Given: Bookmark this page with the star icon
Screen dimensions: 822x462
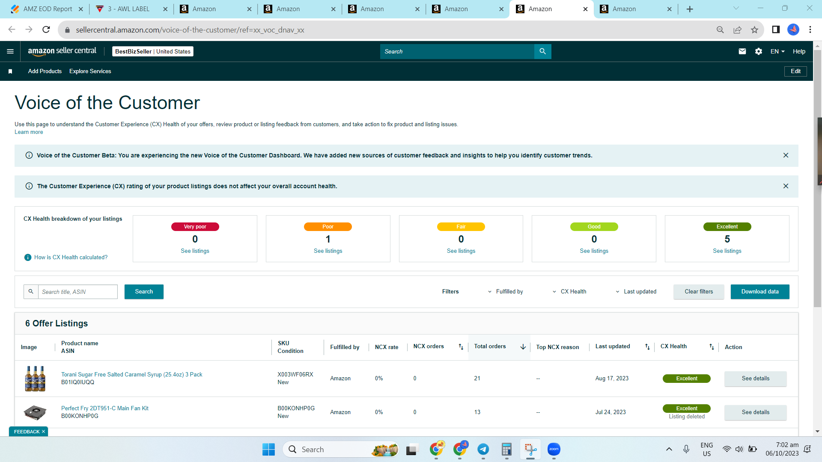Looking at the screenshot, I should 754,30.
